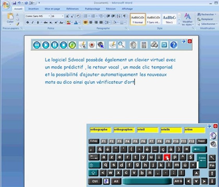Open the font size dropdown

[x=62, y=16]
